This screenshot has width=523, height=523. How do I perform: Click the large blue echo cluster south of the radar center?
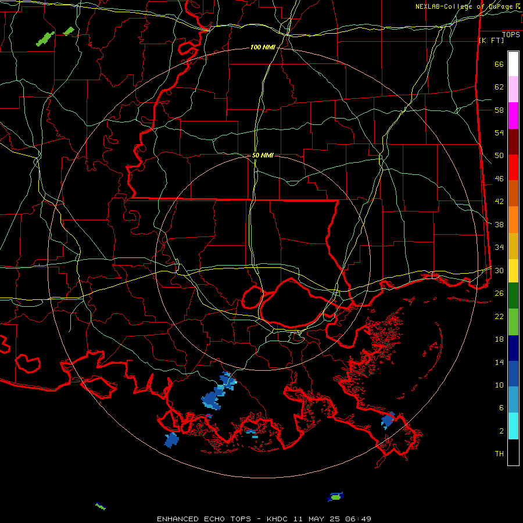[x=218, y=391]
